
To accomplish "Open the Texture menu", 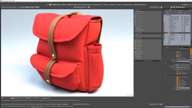I will coord(20,2).
